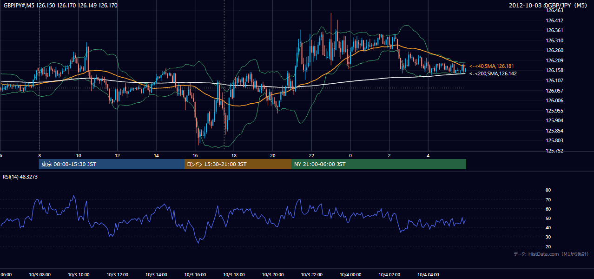Click the 10/4 04:00 bottom time label
The height and width of the screenshot is (279, 594).
(x=428, y=275)
